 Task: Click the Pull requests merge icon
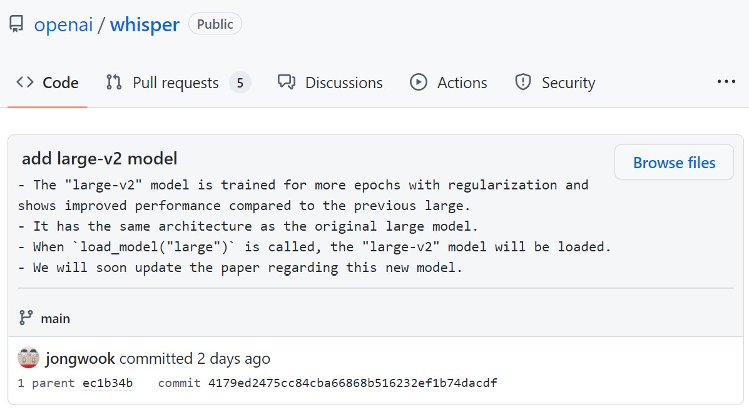114,82
